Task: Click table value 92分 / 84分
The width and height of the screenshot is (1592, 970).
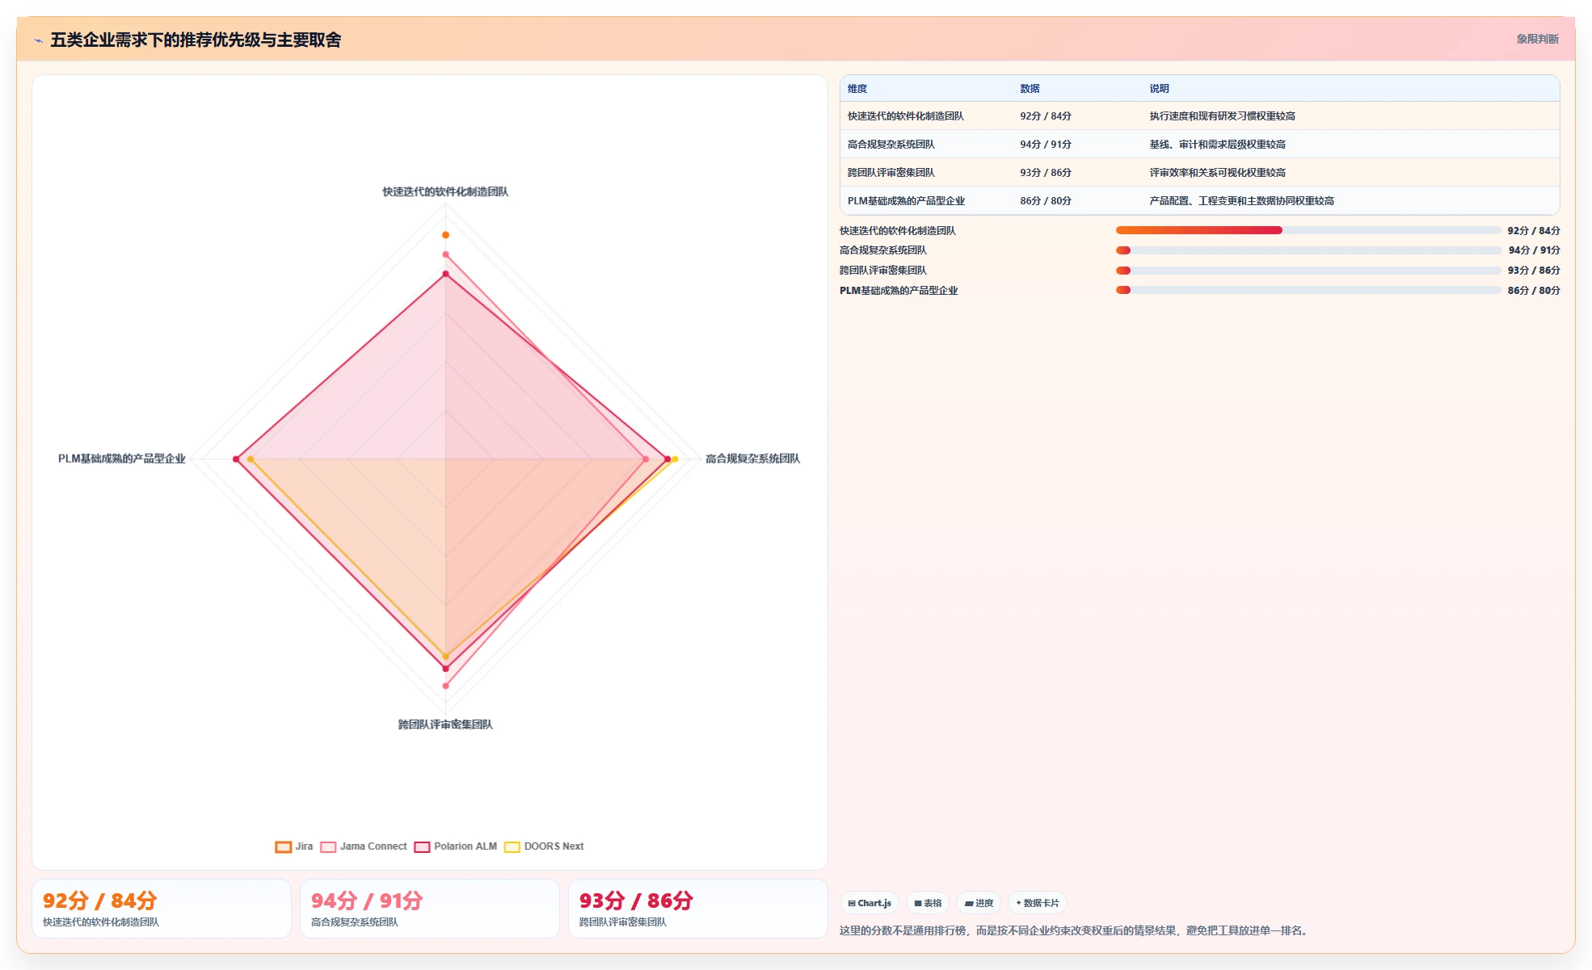Action: [x=1046, y=116]
